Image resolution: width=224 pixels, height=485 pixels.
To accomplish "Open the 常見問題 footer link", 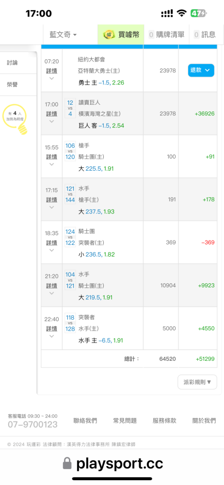I will [x=125, y=420].
